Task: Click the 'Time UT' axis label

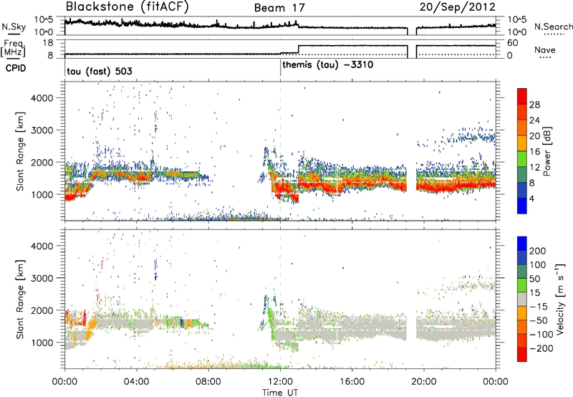Action: tap(280, 392)
